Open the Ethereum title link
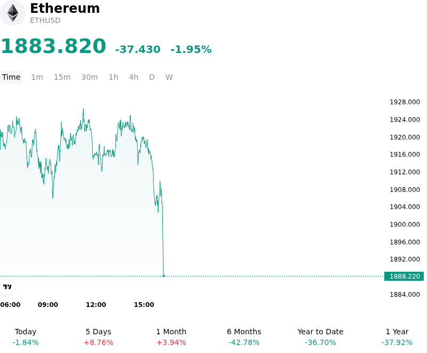427x353 pixels. 65,9
